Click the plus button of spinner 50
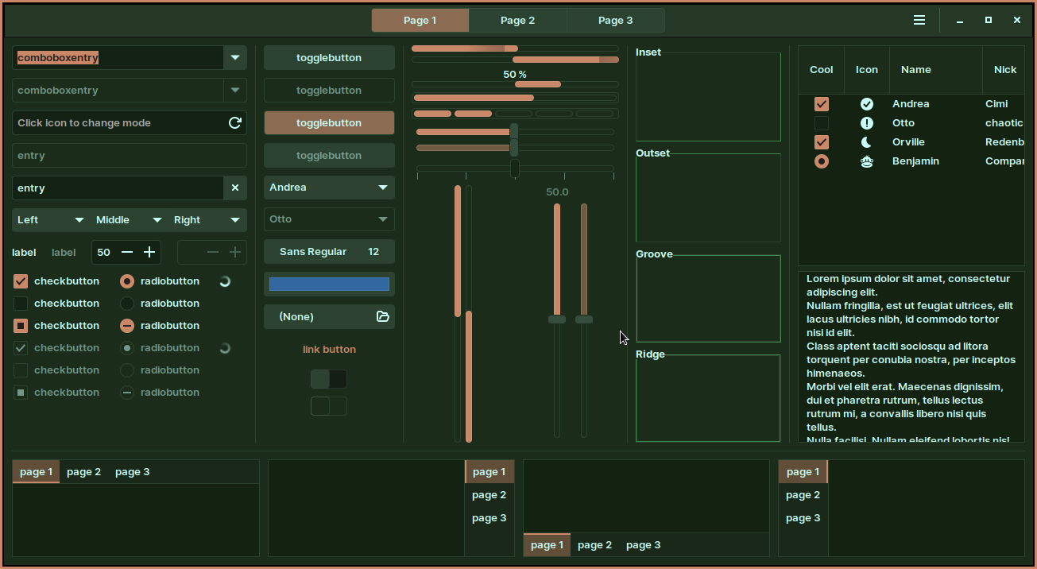This screenshot has width=1037, height=569. [149, 252]
